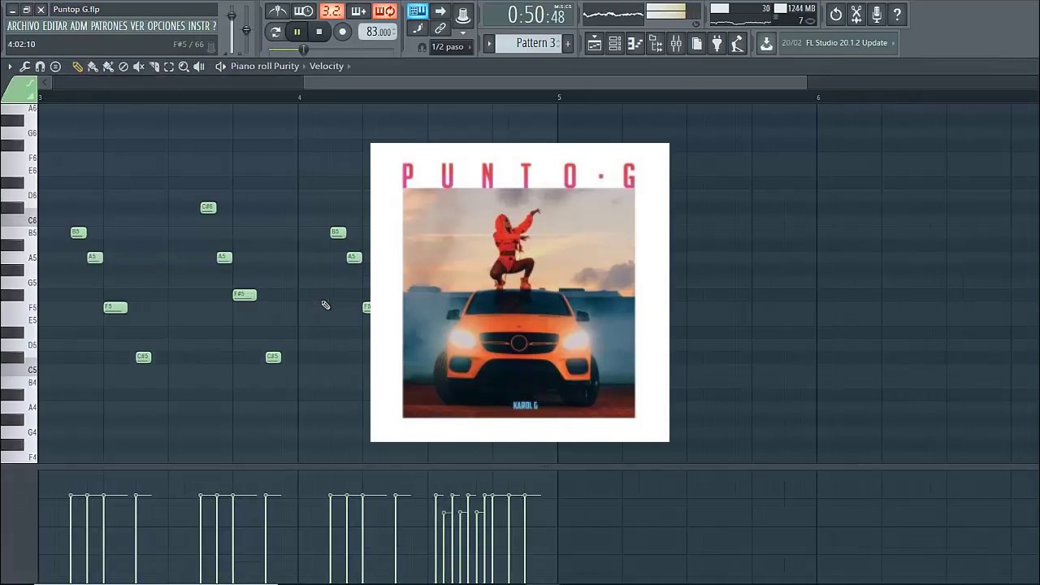Toggle the overdub button beside the countdown
Viewport: 1040px width, 585px height.
[x=358, y=11]
